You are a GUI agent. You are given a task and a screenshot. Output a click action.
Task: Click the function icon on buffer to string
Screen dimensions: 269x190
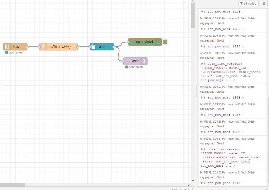(43, 47)
